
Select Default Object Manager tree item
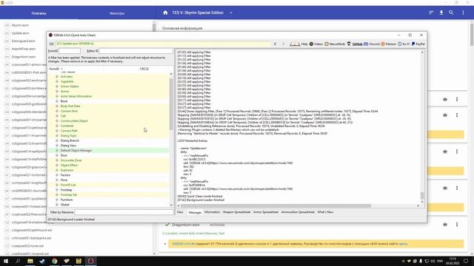tap(76, 151)
